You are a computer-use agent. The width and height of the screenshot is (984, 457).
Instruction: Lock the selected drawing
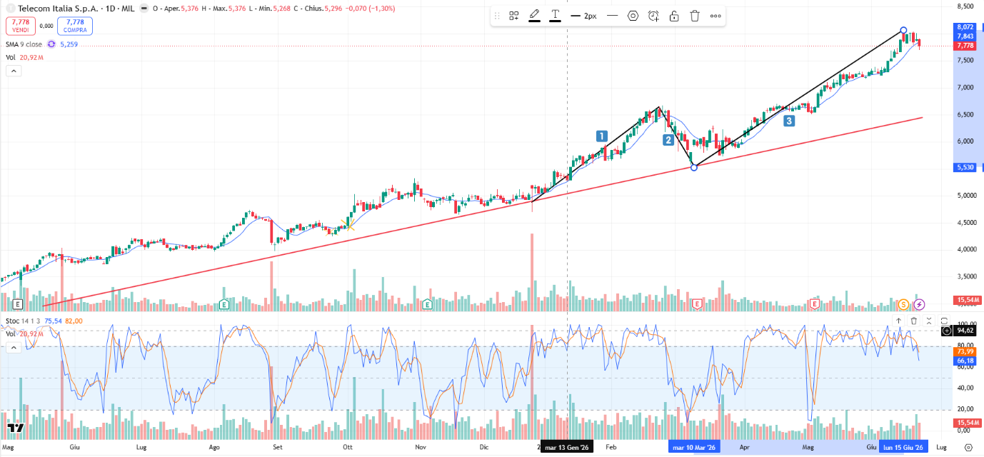[x=674, y=16]
